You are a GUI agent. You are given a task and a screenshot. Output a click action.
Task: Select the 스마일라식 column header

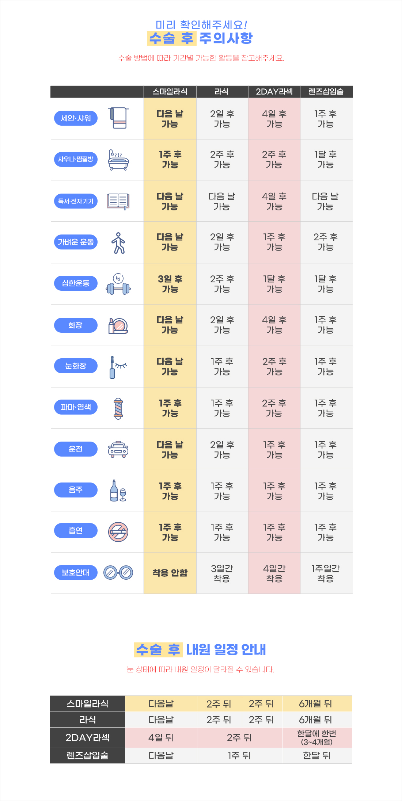point(170,92)
